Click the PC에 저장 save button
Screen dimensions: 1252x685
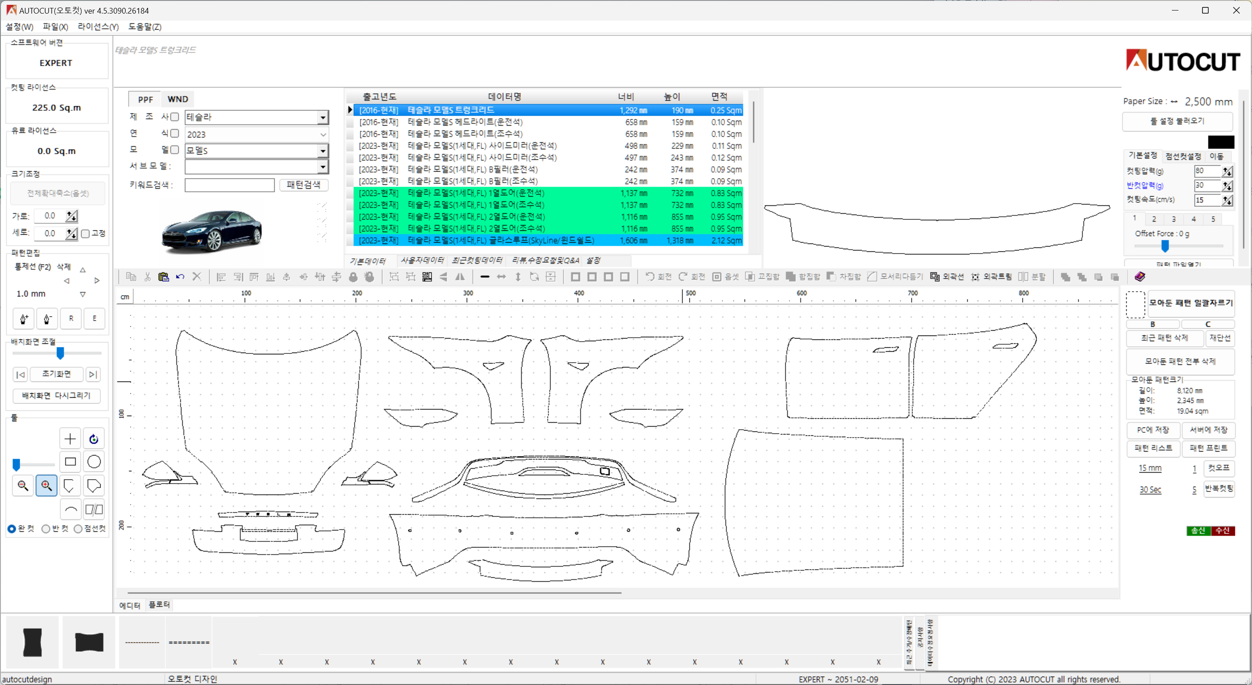point(1153,430)
